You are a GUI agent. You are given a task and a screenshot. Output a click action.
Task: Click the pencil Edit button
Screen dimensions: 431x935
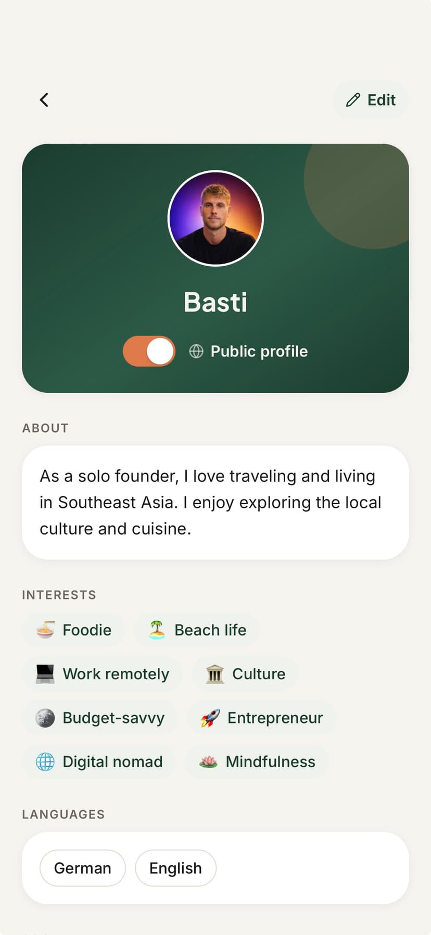[x=371, y=100]
